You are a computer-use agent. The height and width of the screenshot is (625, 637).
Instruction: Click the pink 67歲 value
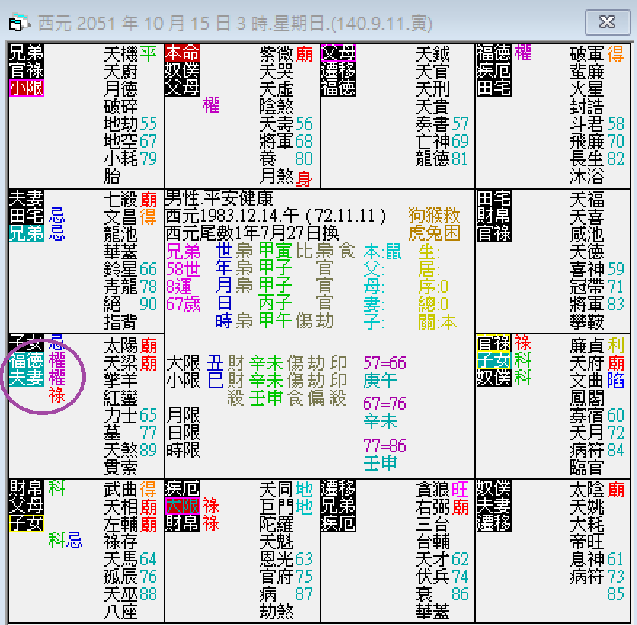pos(183,304)
